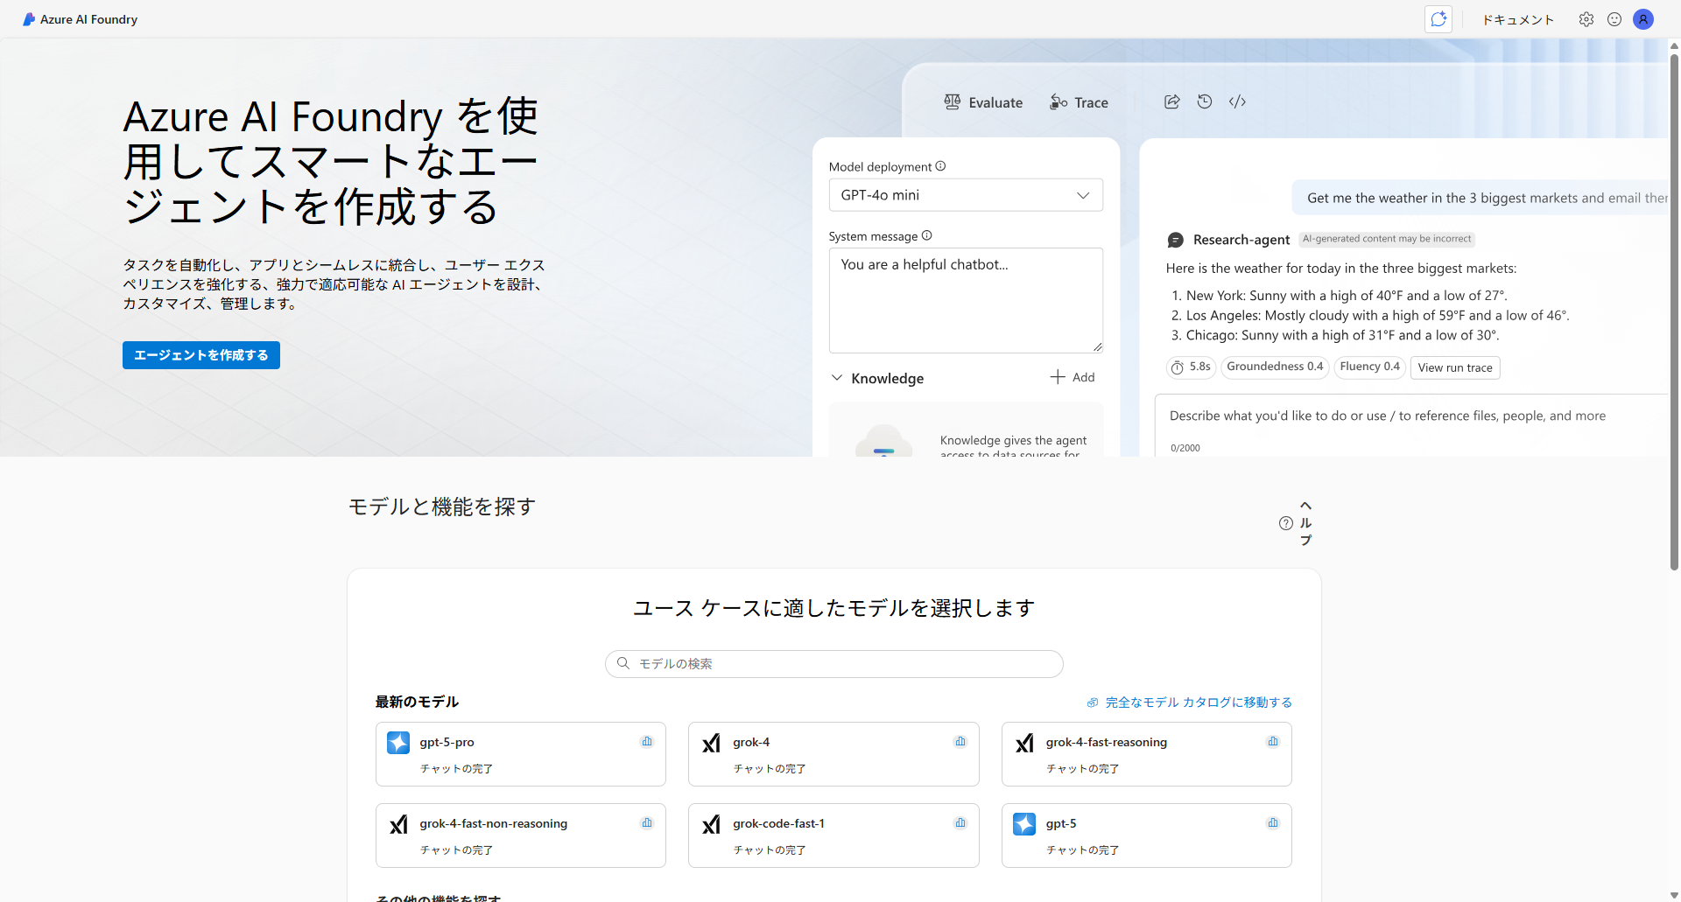Open the feedback smiley icon
The width and height of the screenshot is (1681, 902).
pyautogui.click(x=1614, y=18)
